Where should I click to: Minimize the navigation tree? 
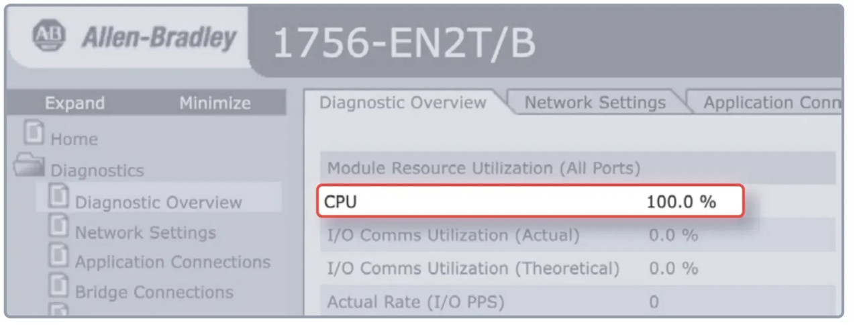tap(215, 103)
